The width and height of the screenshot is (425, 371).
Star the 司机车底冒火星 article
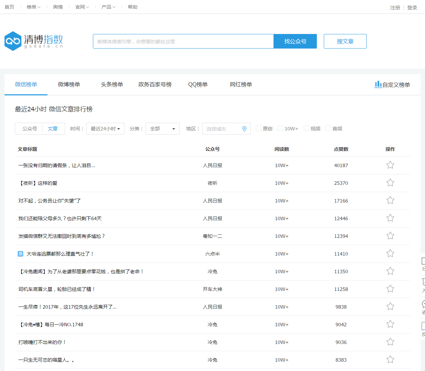click(x=390, y=289)
